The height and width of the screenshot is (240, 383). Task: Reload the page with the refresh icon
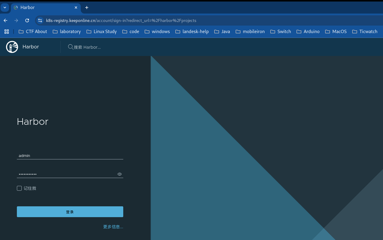pyautogui.click(x=27, y=20)
